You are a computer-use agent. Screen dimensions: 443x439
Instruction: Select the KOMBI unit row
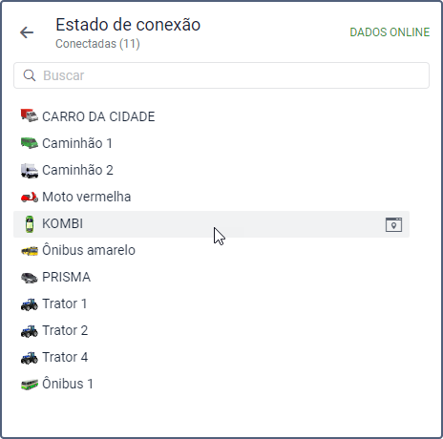coord(211,224)
